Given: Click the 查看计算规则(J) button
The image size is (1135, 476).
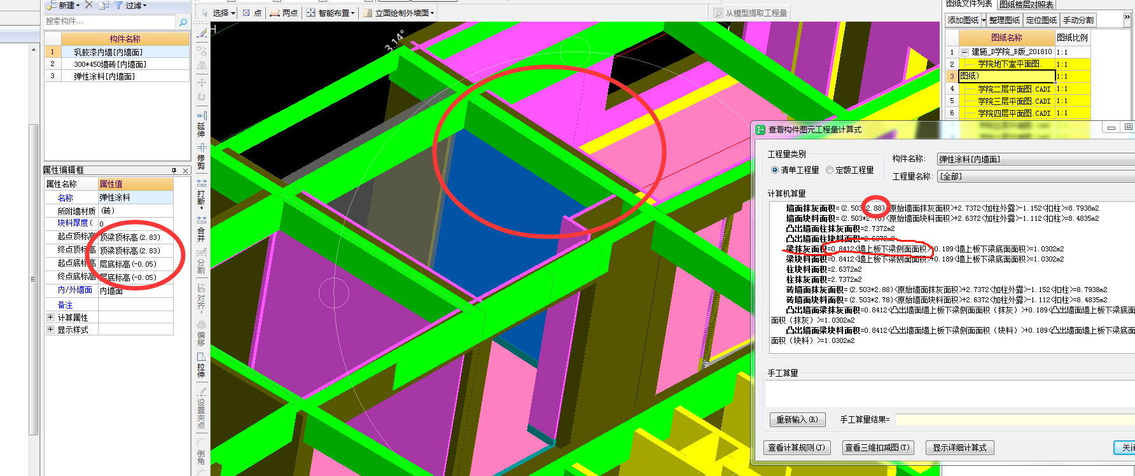Looking at the screenshot, I should [797, 447].
